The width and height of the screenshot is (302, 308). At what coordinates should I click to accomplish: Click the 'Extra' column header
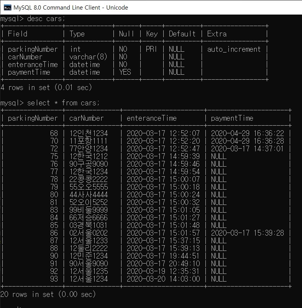tap(217, 34)
